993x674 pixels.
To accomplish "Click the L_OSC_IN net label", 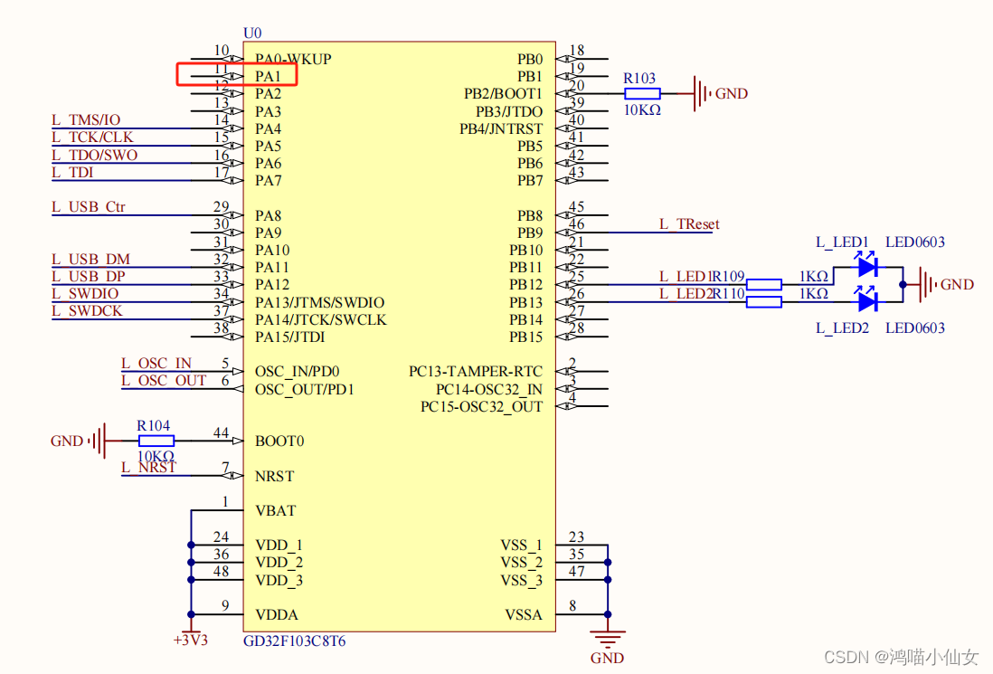I will (156, 363).
